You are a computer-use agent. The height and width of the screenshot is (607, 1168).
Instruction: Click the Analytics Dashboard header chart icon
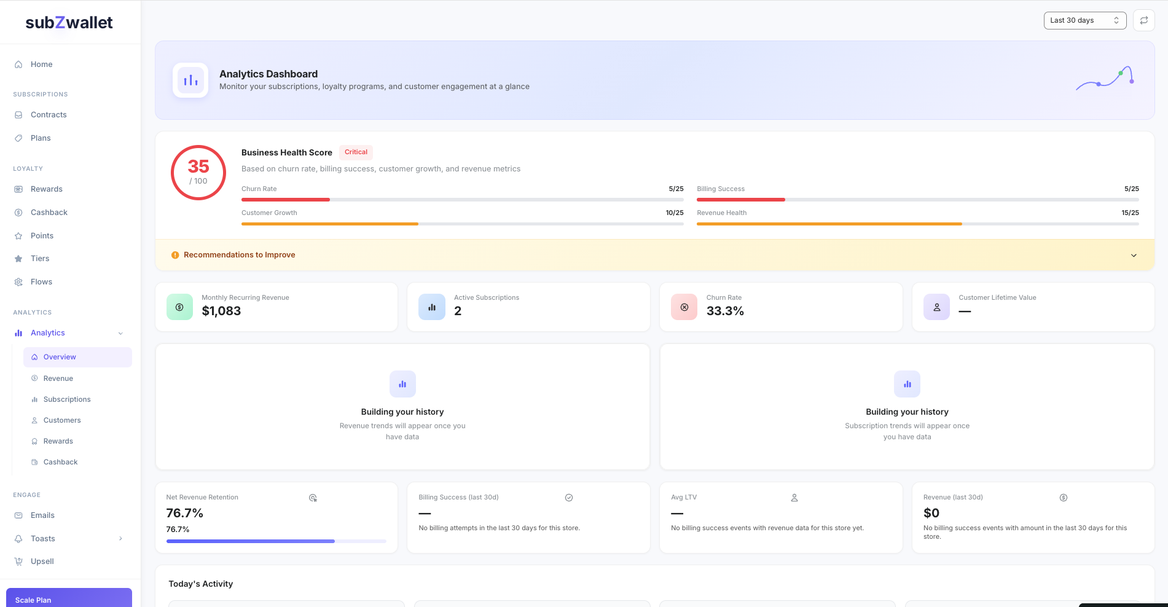click(190, 80)
